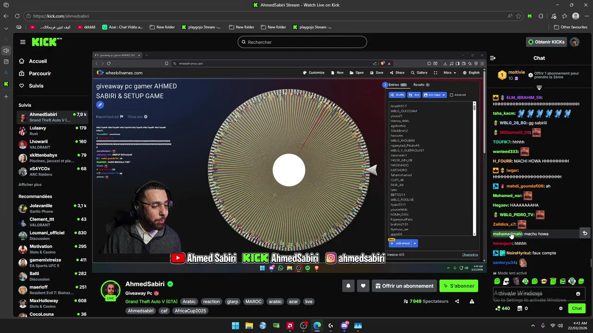593x333 pixels.
Task: Click username NoireHyrkul in chat
Action: click(518, 253)
